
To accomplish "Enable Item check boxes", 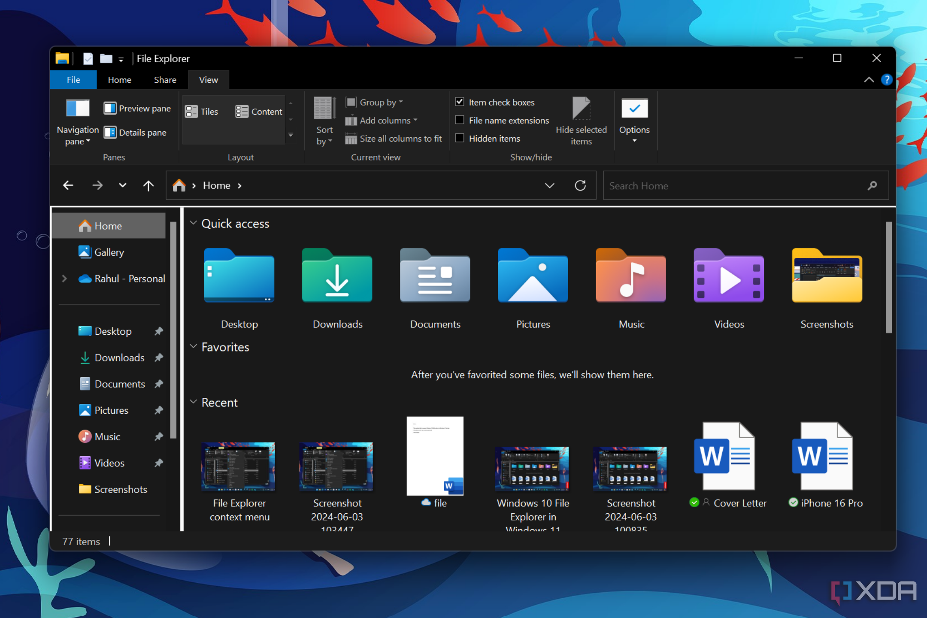I will pyautogui.click(x=459, y=102).
